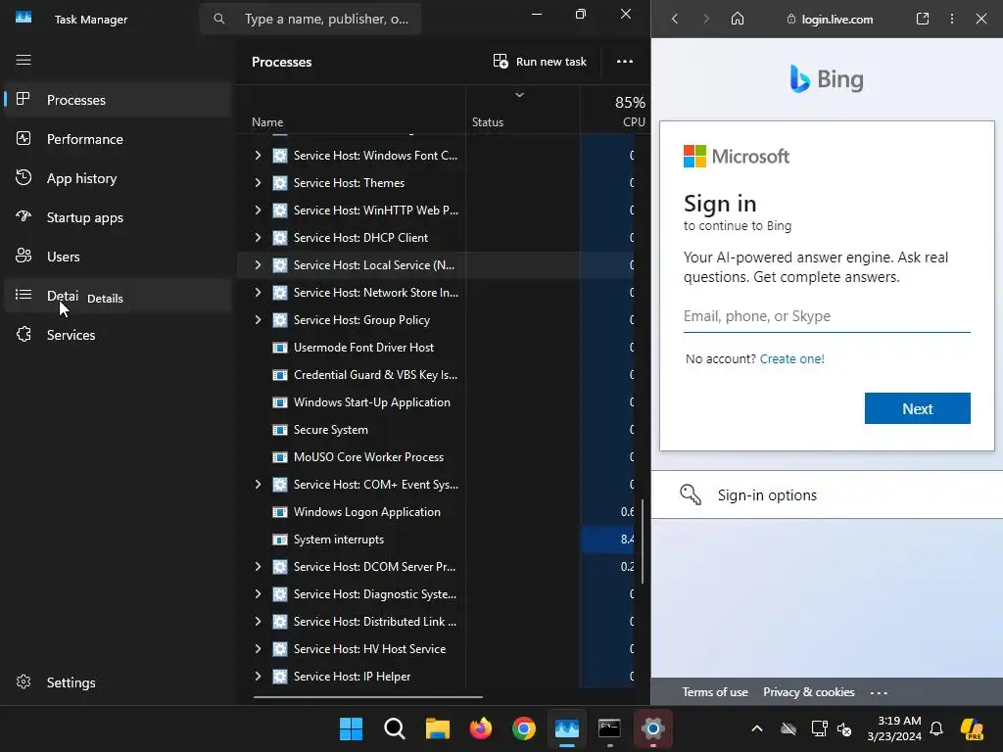This screenshot has height=752, width=1003.
Task: Launch Google Chrome from the taskbar
Action: 524,728
